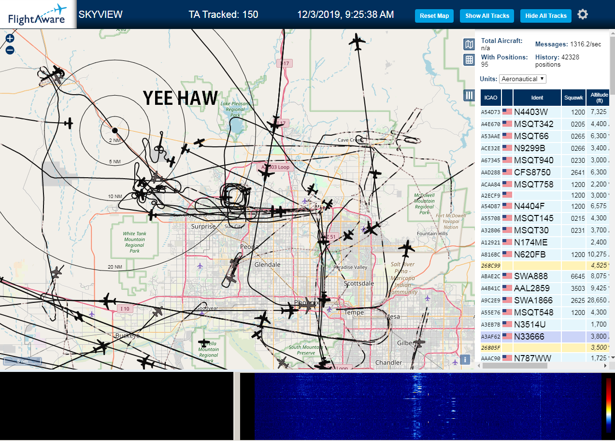This screenshot has width=615, height=441.
Task: Sort table by Squawk column header
Action: (574, 98)
